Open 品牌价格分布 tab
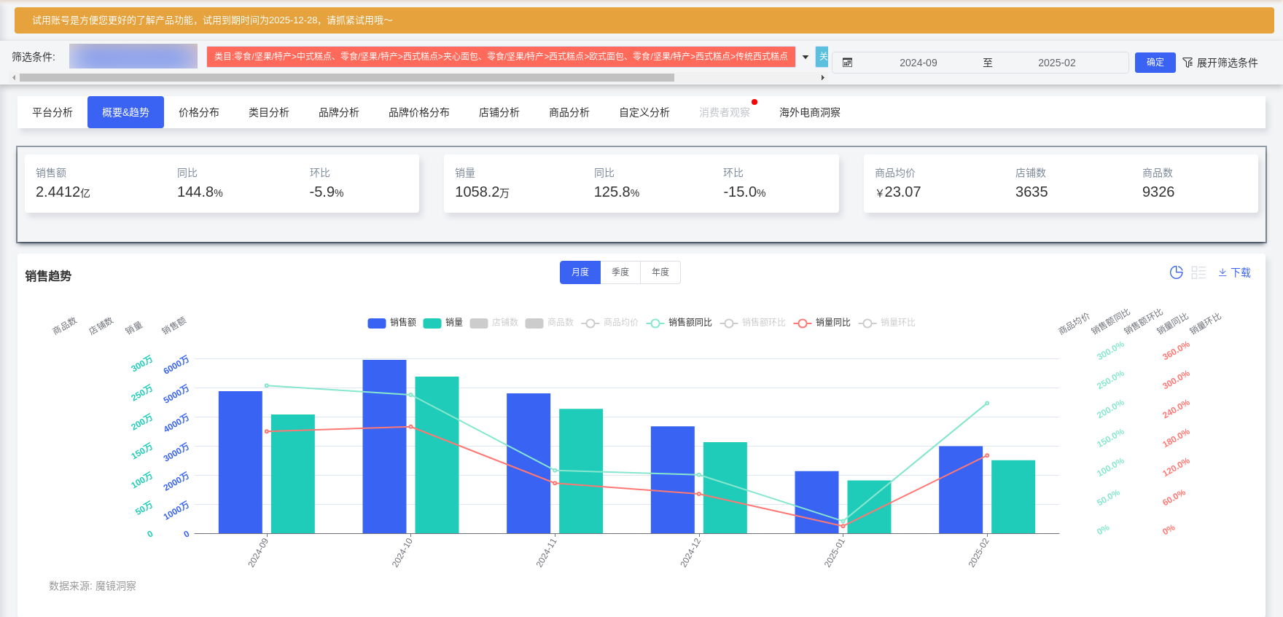 pos(419,112)
